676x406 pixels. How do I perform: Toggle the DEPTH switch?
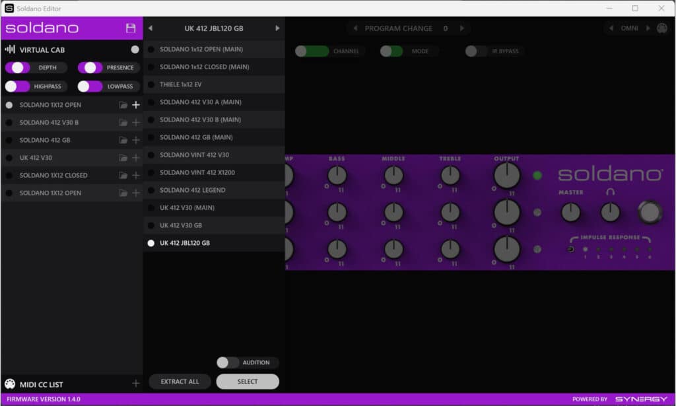pyautogui.click(x=18, y=67)
